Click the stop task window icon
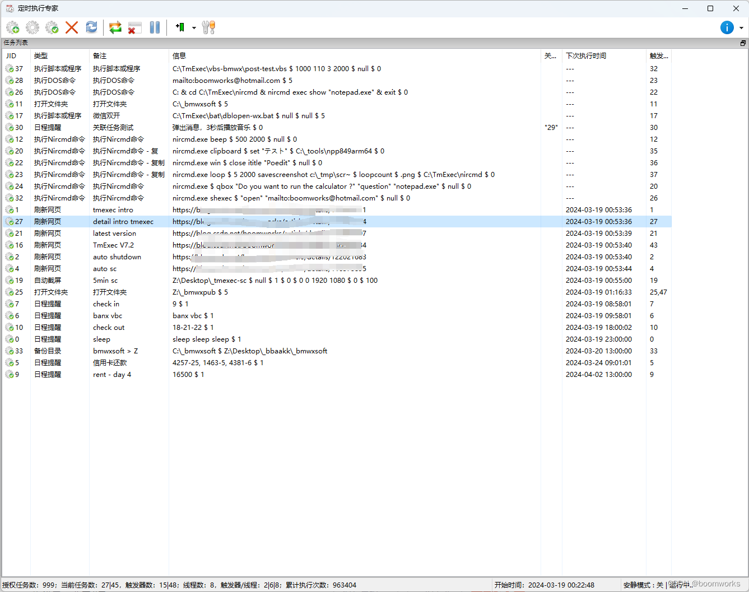Image resolution: width=749 pixels, height=592 pixels. pyautogui.click(x=134, y=27)
